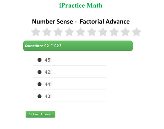Click the seventh gray star

tap(103, 32)
